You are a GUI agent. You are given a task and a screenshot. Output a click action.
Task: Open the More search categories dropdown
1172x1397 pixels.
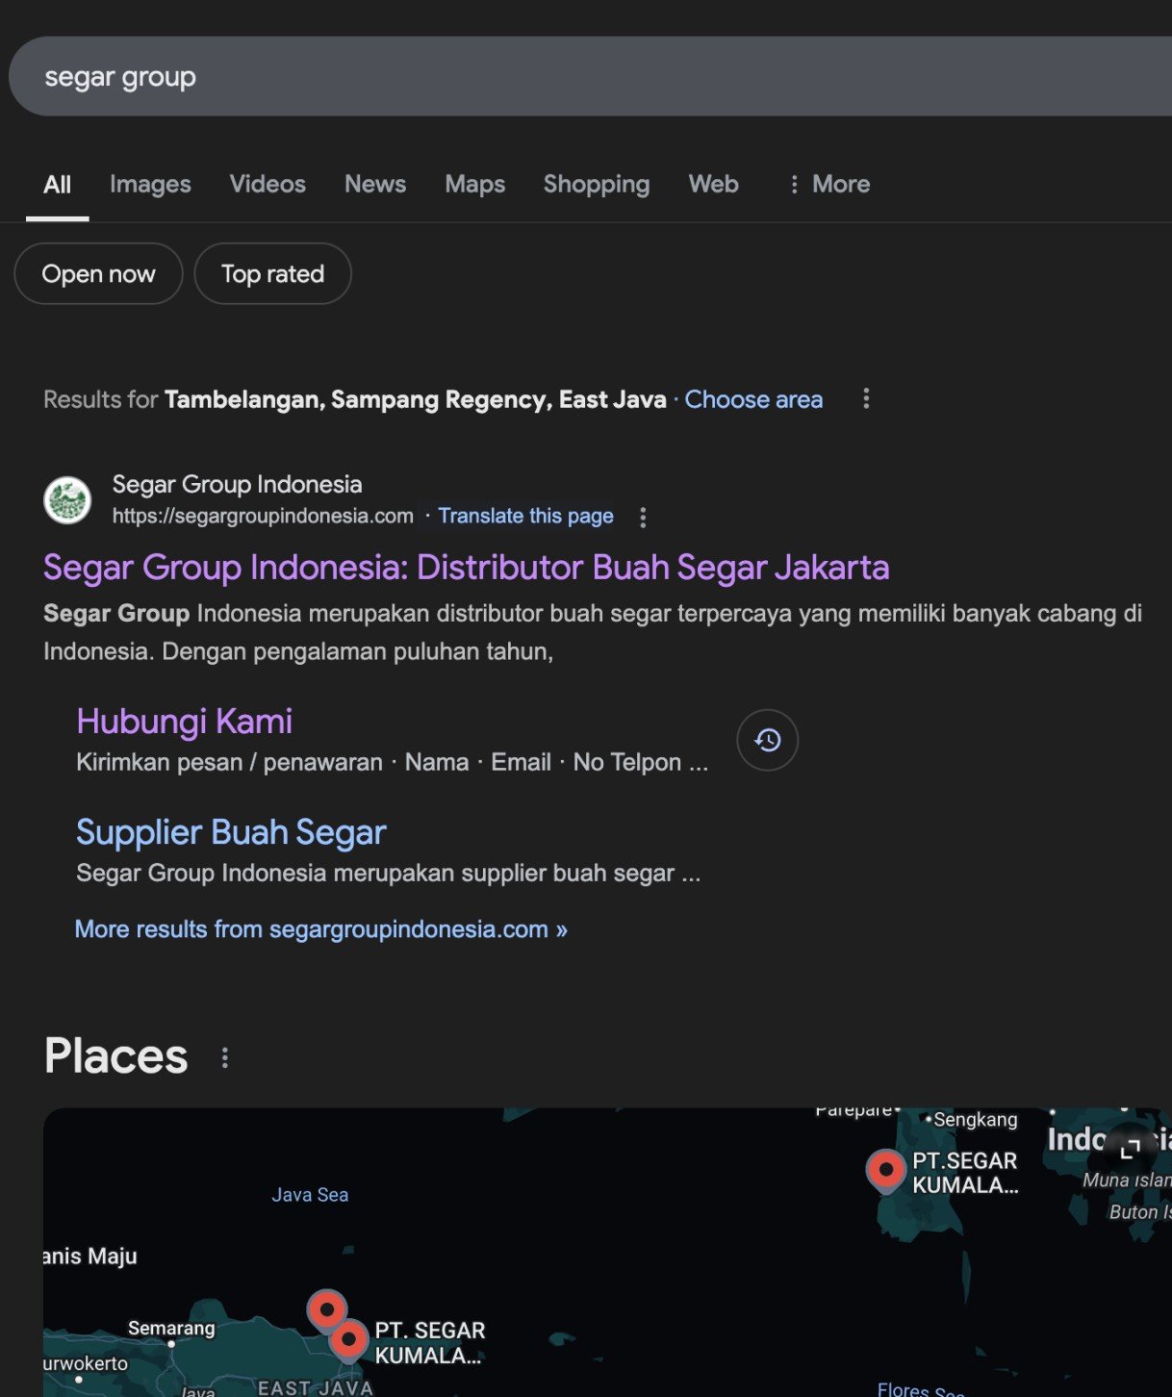829,184
